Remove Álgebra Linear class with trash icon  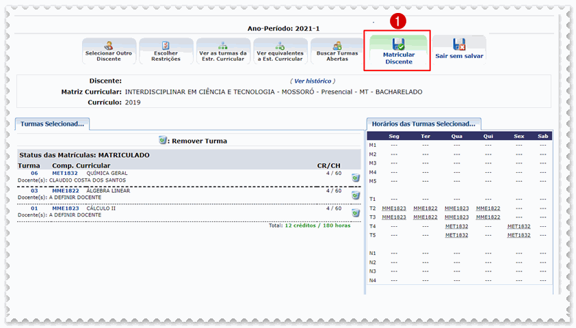coord(356,195)
